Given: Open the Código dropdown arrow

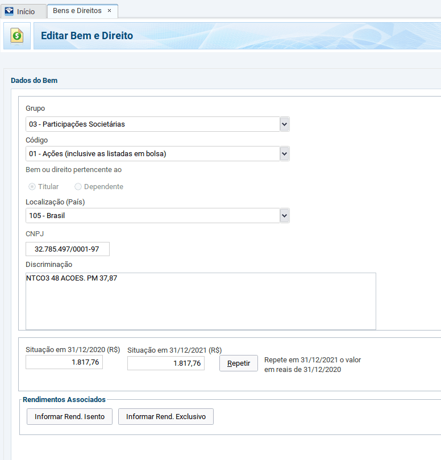Looking at the screenshot, I should 284,153.
